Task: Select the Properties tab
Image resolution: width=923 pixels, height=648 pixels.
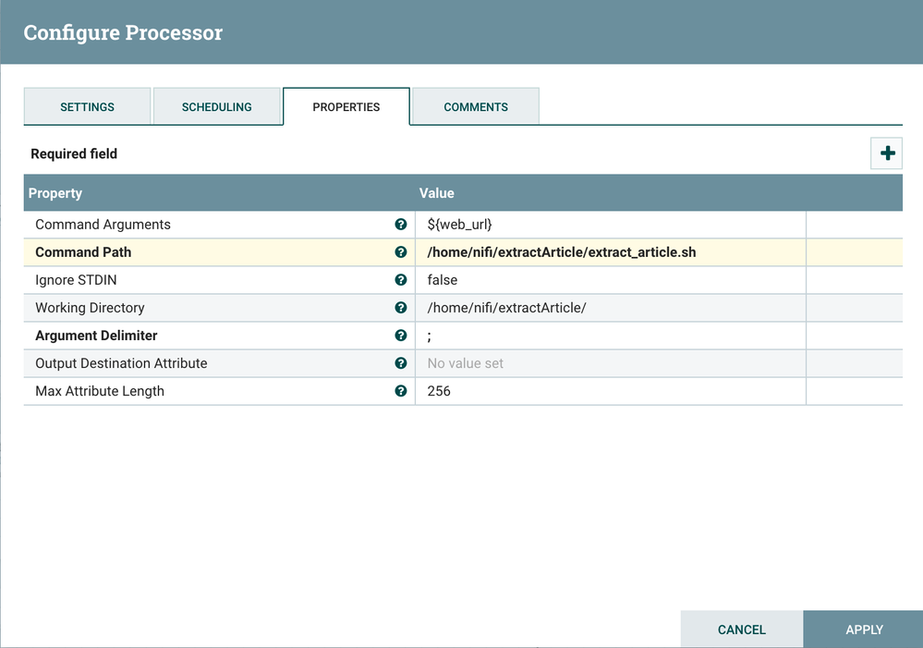Action: pos(346,107)
